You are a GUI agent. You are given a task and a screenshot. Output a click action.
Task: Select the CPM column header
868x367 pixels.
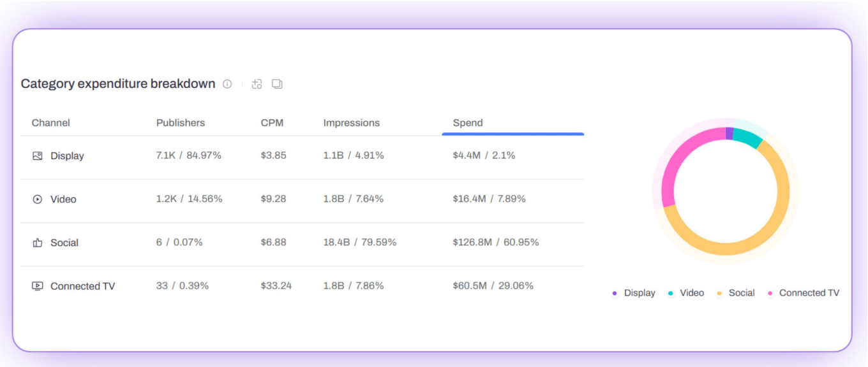pos(272,123)
